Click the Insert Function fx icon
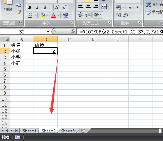 click(x=73, y=32)
